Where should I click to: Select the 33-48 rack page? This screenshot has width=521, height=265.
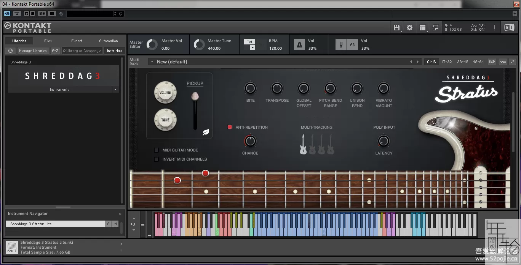click(x=463, y=62)
